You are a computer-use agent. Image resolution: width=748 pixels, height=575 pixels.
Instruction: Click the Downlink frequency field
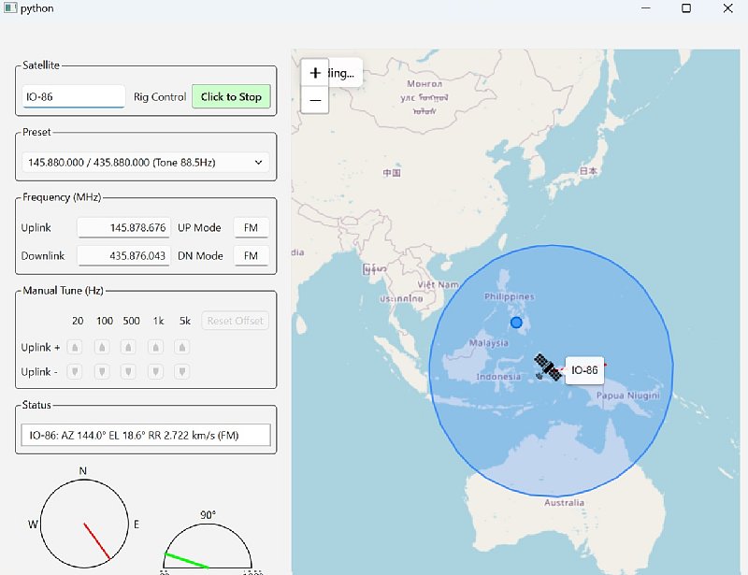coord(123,255)
